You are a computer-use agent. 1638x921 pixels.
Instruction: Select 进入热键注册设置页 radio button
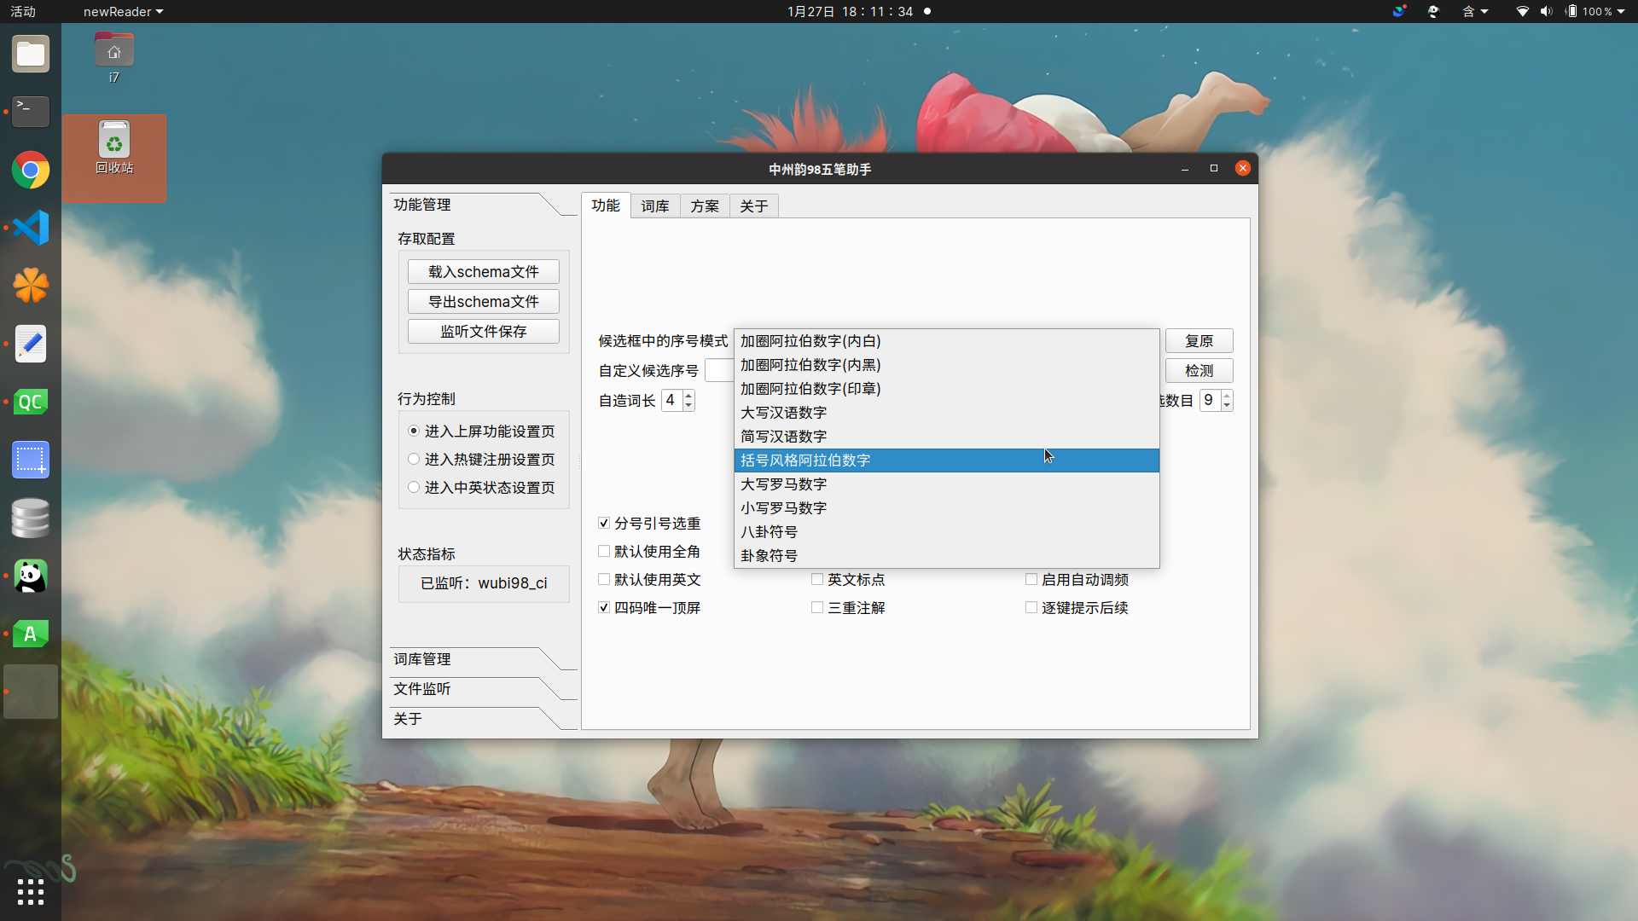click(x=414, y=460)
